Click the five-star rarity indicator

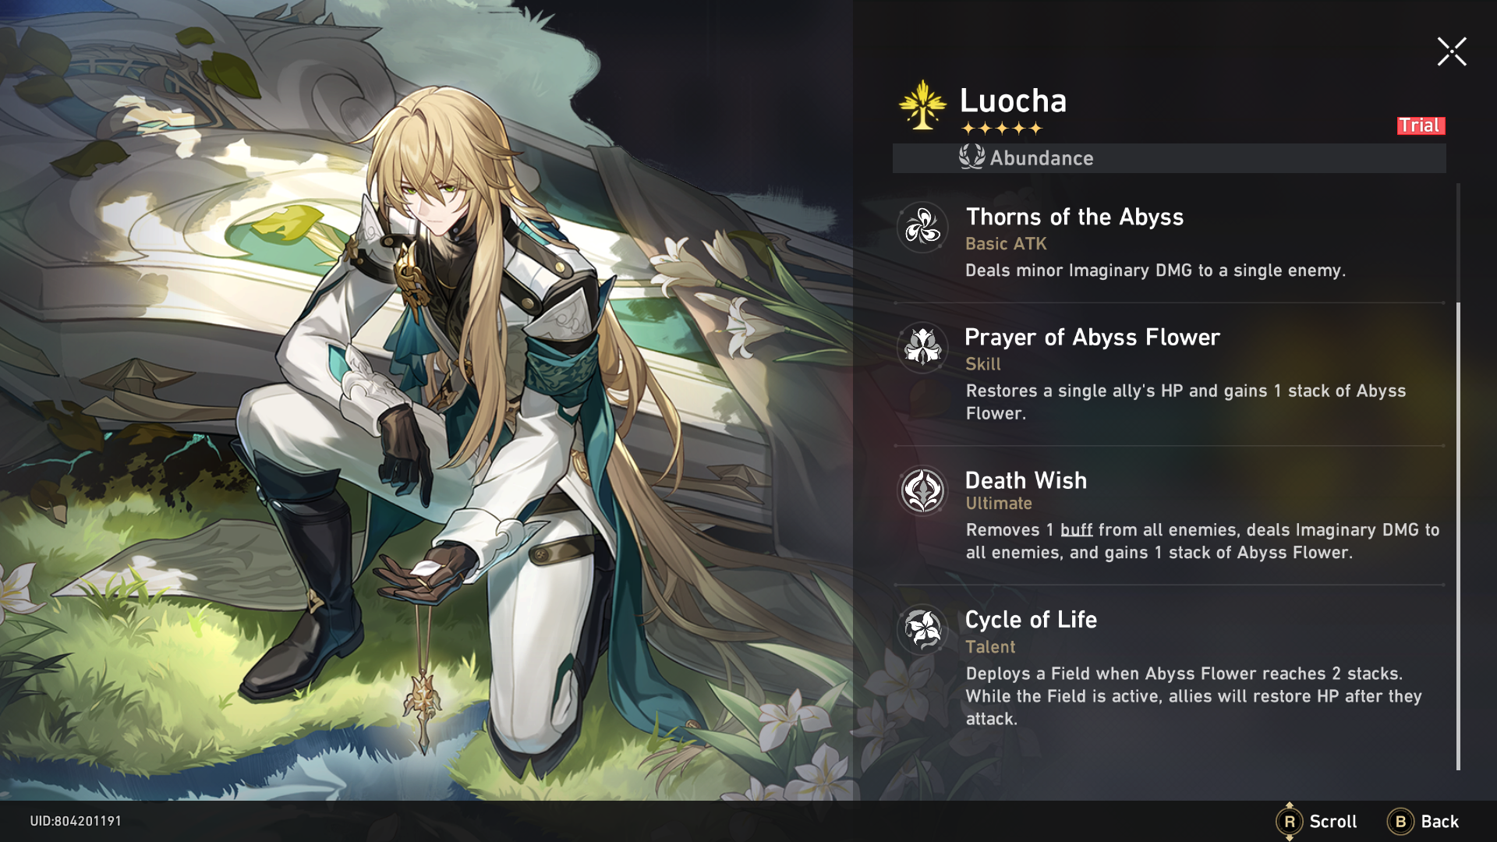[1002, 128]
